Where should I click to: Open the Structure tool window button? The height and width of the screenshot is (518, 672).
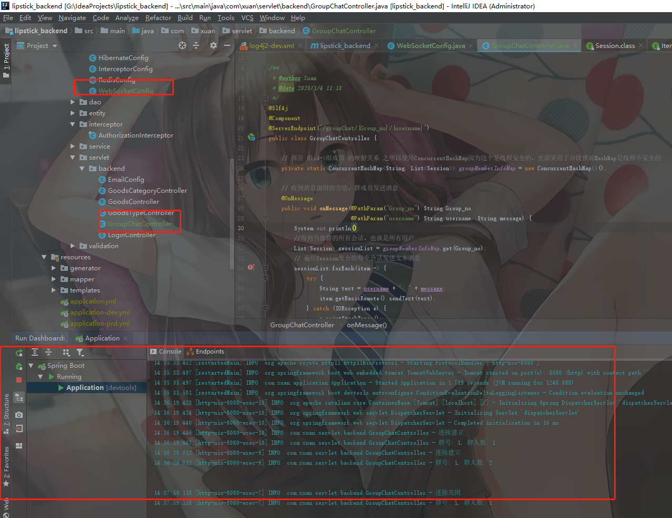[x=6, y=414]
